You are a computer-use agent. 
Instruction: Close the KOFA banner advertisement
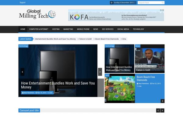[x=163, y=10]
